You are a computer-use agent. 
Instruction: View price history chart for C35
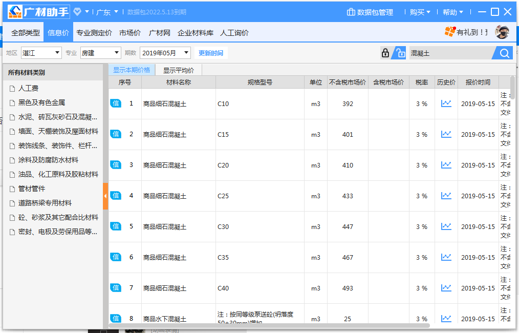(x=446, y=257)
